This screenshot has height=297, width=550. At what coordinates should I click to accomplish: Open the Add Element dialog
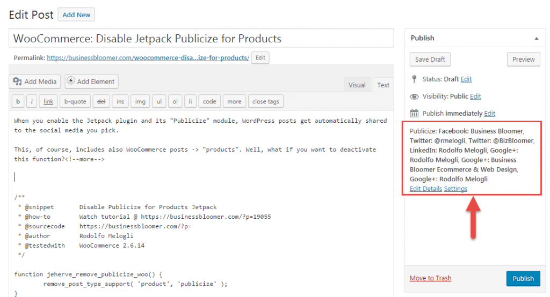point(91,81)
